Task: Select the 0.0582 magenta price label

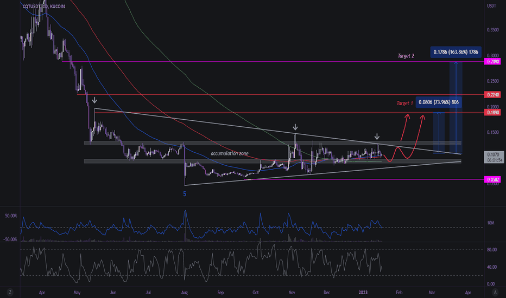Action: point(492,180)
